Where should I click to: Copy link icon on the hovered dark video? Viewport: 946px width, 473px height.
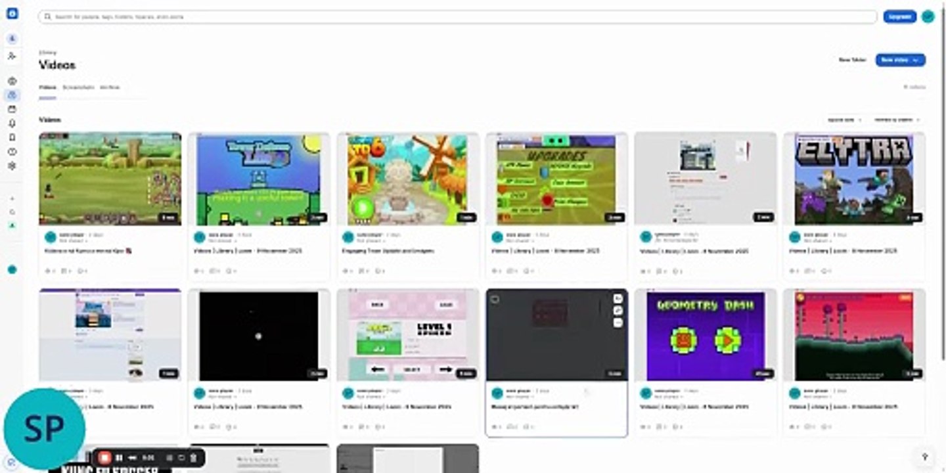(x=618, y=311)
